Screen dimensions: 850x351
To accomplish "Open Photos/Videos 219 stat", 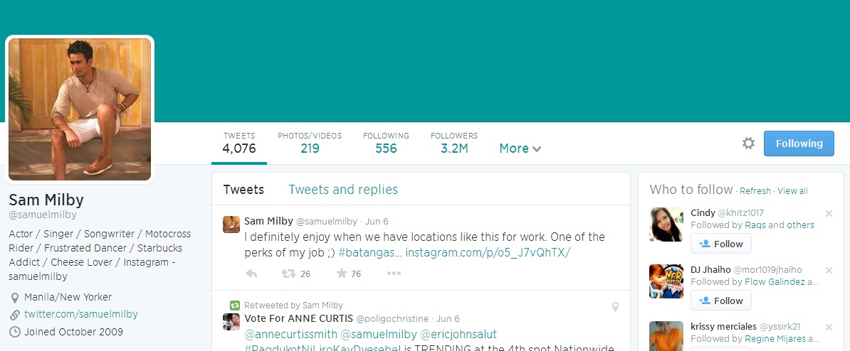I will 310,143.
